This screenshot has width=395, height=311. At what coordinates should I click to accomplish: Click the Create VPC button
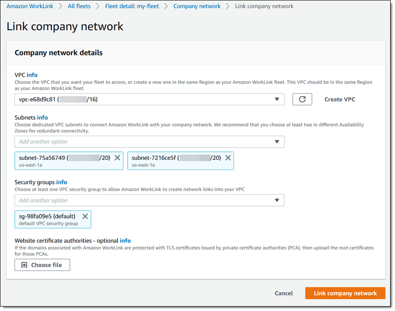(340, 99)
